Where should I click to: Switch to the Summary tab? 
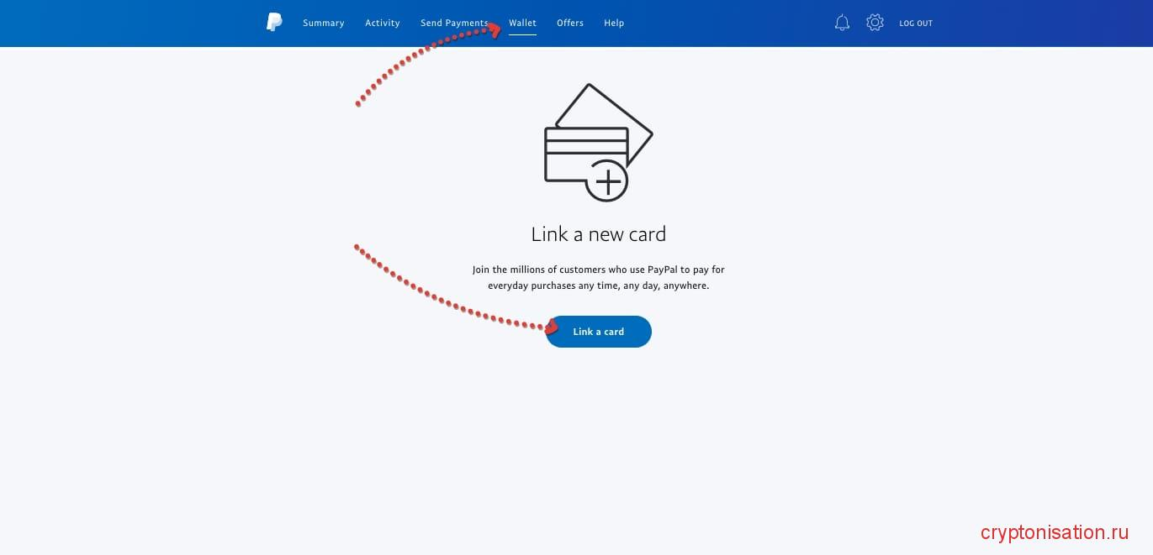pyautogui.click(x=323, y=23)
